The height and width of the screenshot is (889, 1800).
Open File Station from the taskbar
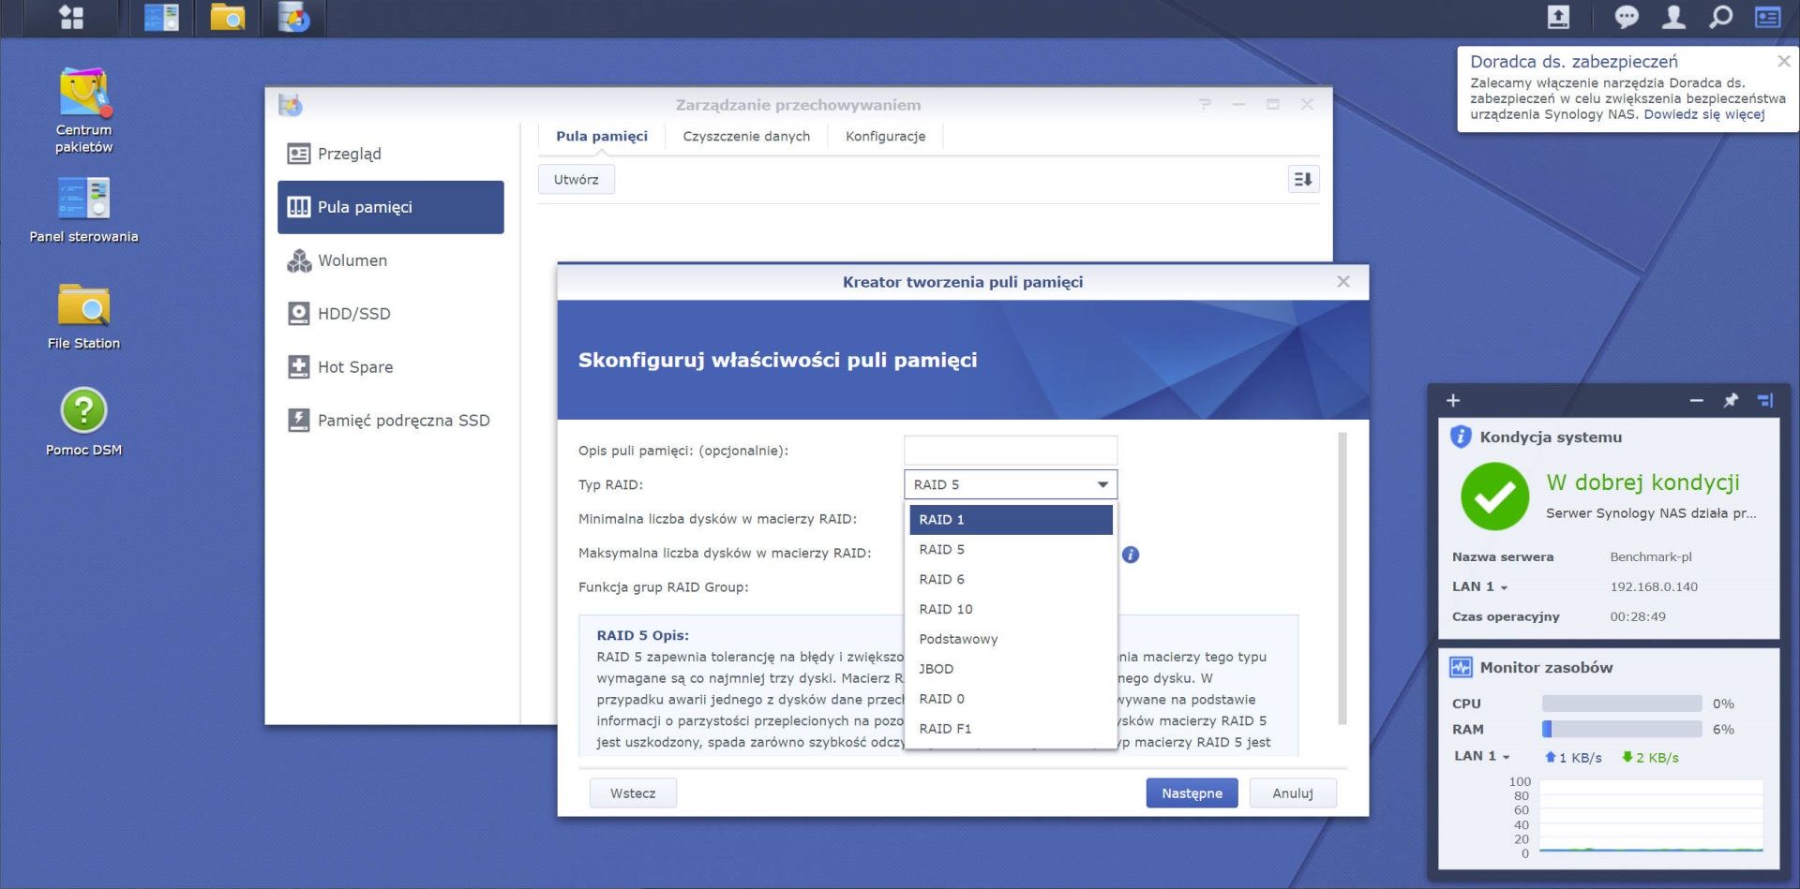(228, 18)
